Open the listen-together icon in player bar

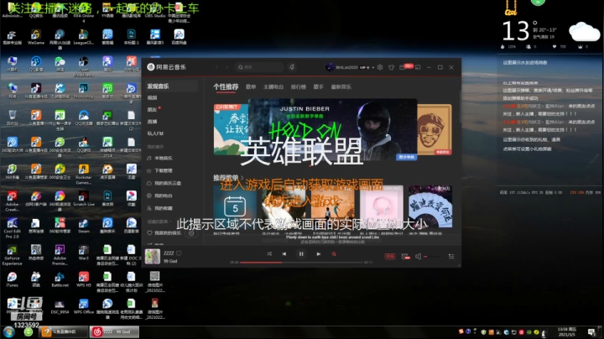pos(405,256)
